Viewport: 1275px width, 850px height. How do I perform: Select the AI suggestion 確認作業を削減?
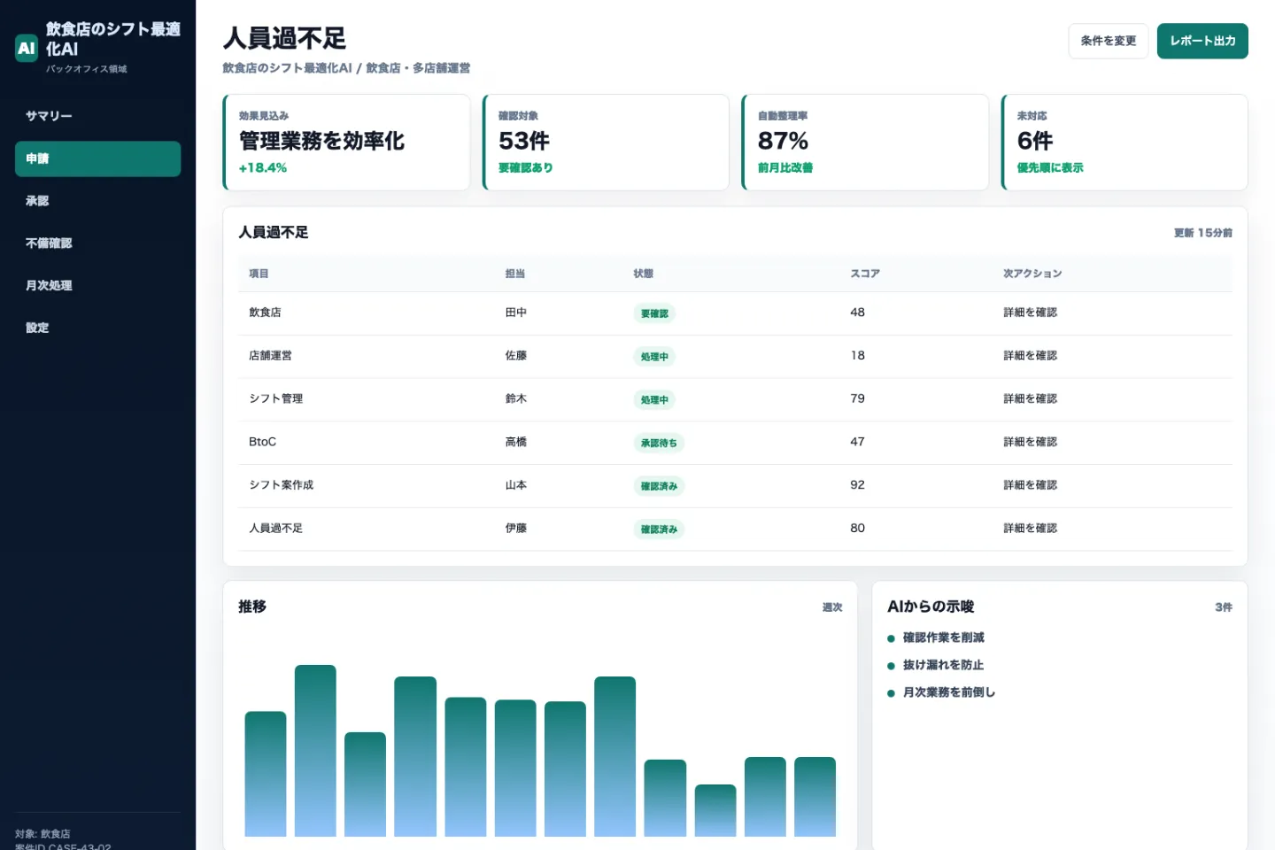click(944, 637)
